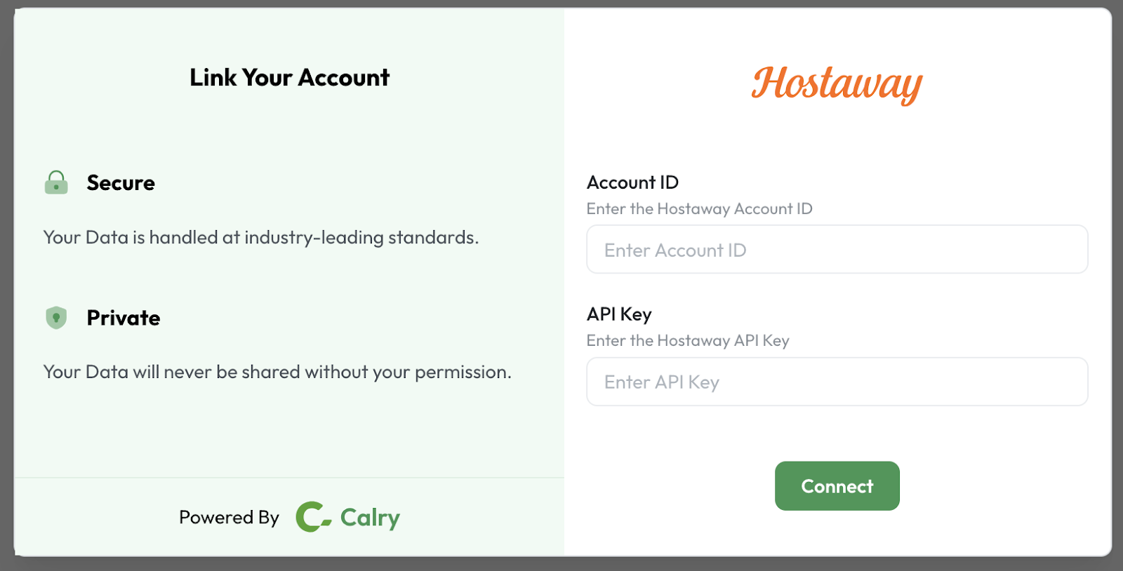Click 'Enter the Hostaway API Key' hint
Image resolution: width=1123 pixels, height=571 pixels.
click(688, 341)
